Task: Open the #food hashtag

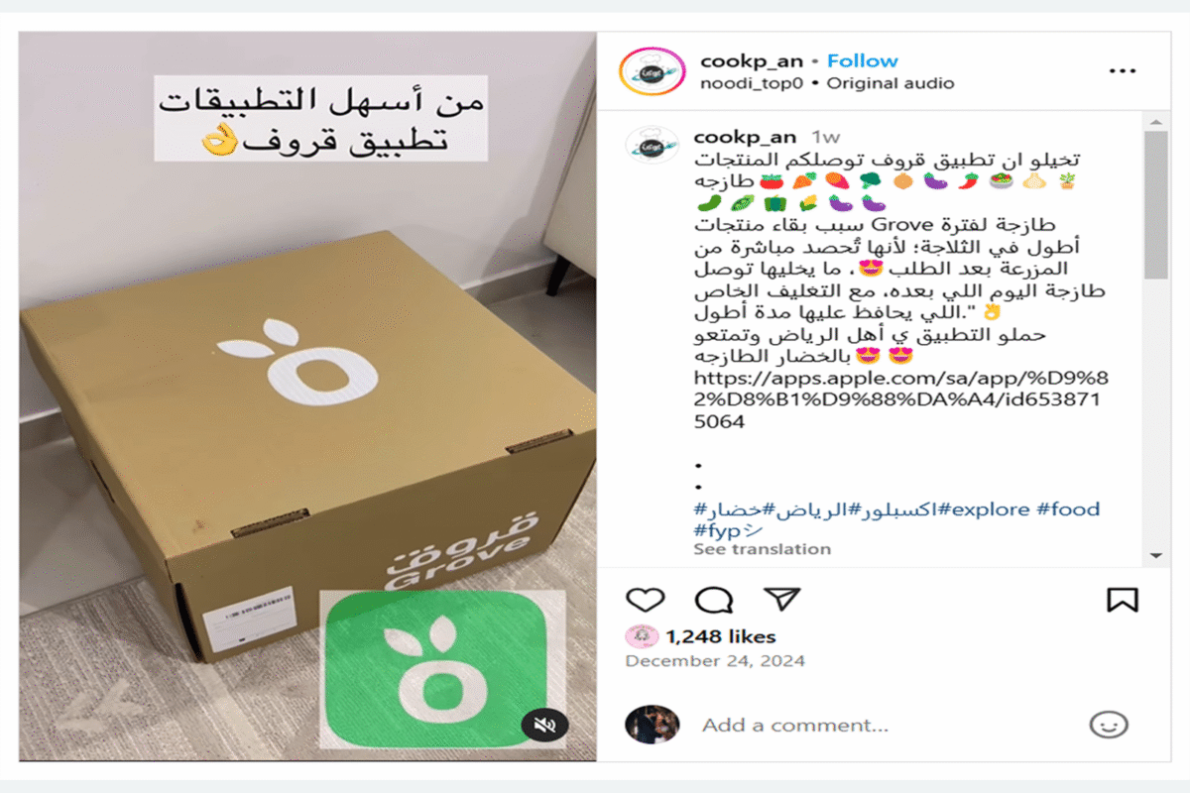Action: [1068, 510]
